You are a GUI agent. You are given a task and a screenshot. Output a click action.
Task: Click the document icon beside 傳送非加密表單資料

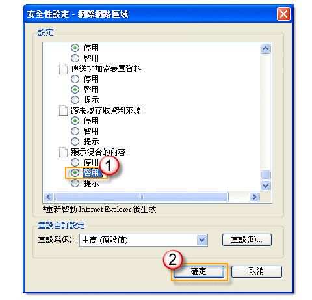63,69
